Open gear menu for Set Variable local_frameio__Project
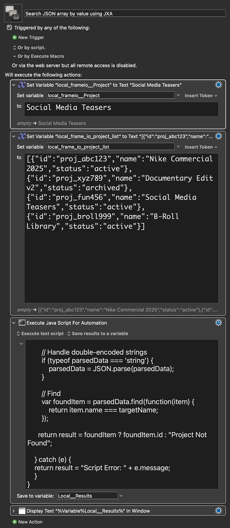 click(x=218, y=85)
